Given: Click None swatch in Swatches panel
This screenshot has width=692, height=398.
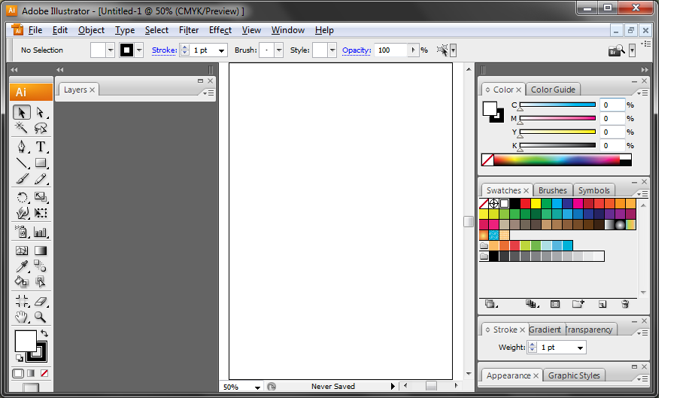Looking at the screenshot, I should click(x=484, y=203).
